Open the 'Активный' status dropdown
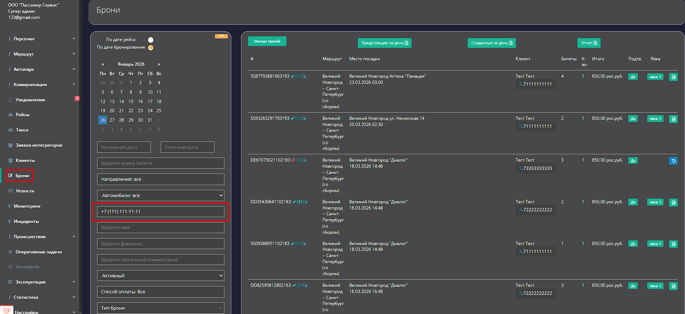The width and height of the screenshot is (685, 314). (160, 276)
